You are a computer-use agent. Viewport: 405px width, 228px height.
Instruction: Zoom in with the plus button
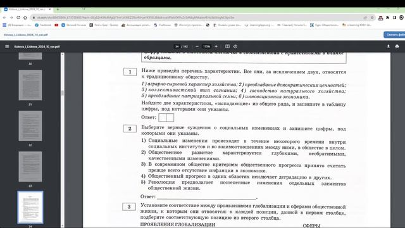(x=216, y=46)
